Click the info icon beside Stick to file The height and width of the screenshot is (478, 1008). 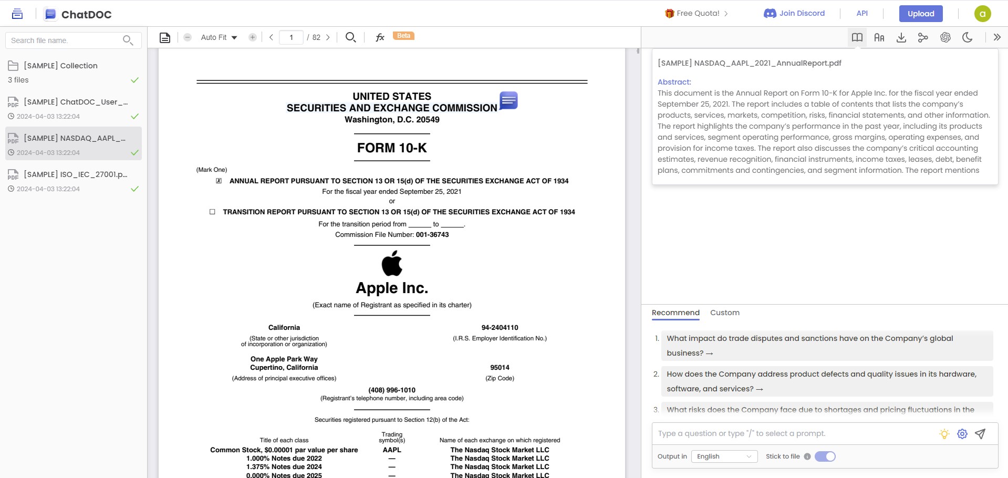[807, 456]
